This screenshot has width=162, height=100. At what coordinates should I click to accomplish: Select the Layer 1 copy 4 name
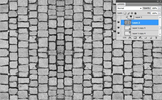point(139,34)
